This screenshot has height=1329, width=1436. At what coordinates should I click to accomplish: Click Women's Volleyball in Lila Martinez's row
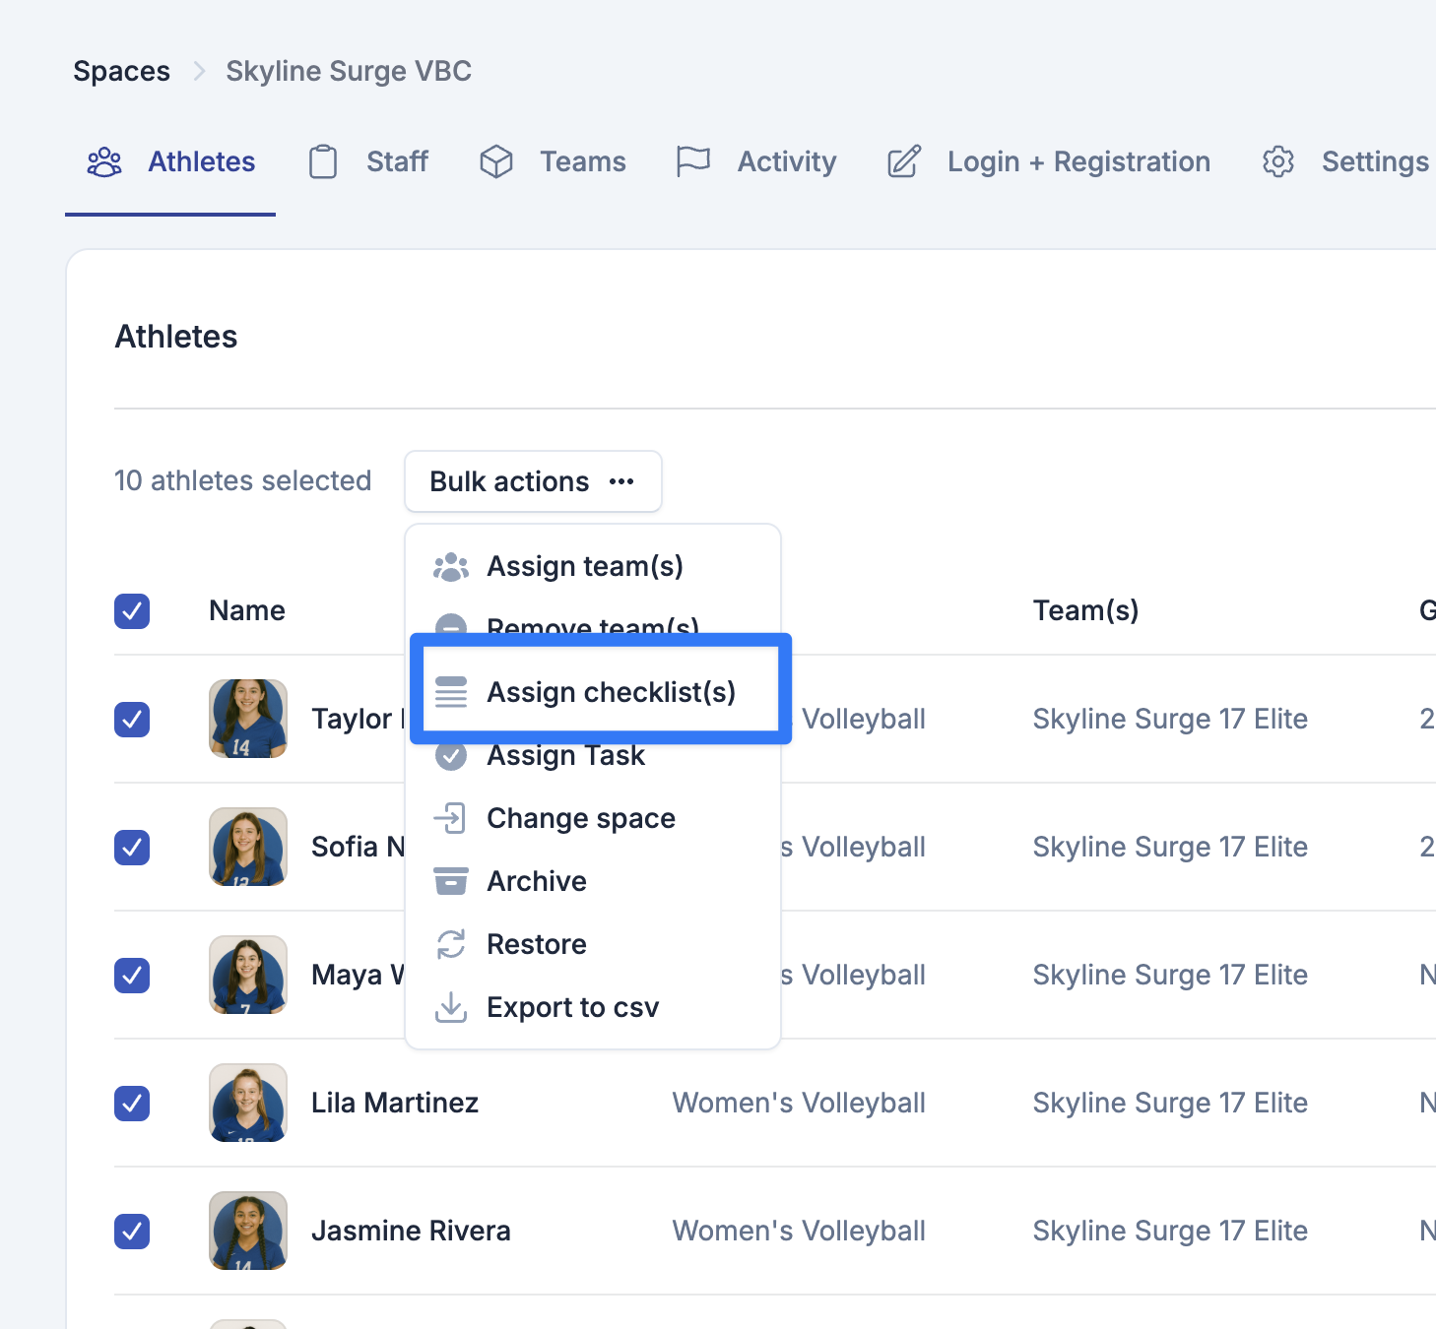(x=799, y=1103)
